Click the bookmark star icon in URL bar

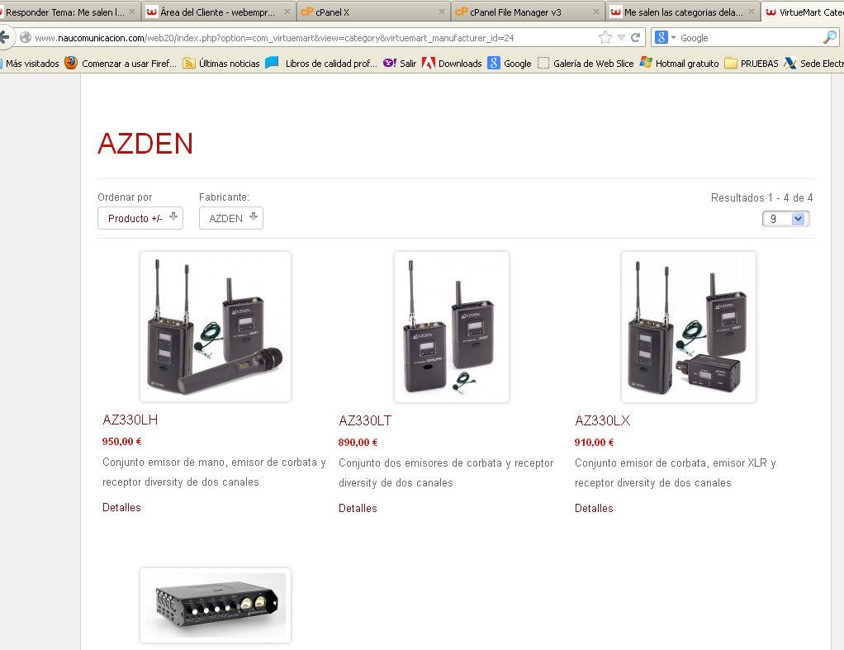click(x=605, y=38)
